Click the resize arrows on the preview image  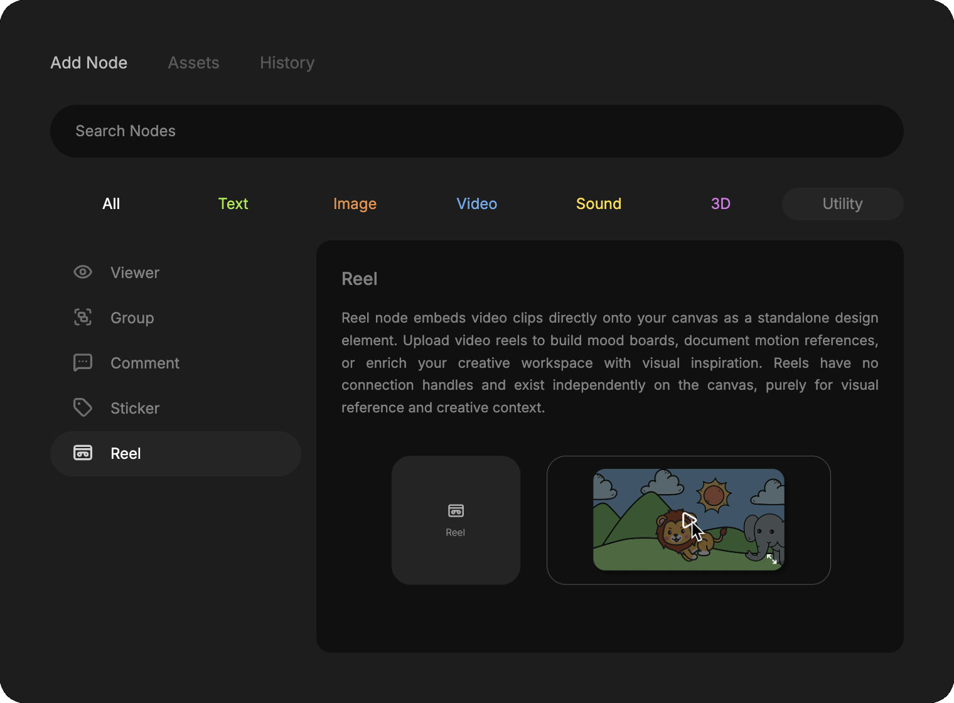pos(771,559)
